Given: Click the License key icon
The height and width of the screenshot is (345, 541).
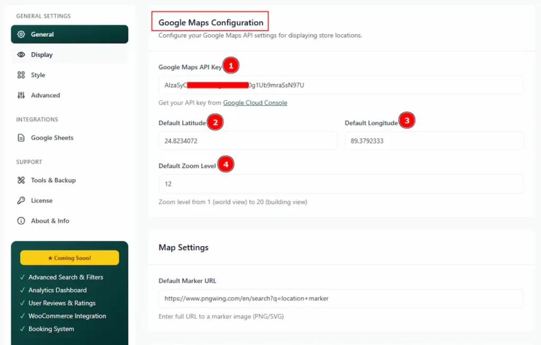Looking at the screenshot, I should 21,201.
